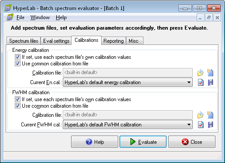Toggle energy Use common calibration from file
This screenshot has height=163, width=225.
(x=17, y=64)
